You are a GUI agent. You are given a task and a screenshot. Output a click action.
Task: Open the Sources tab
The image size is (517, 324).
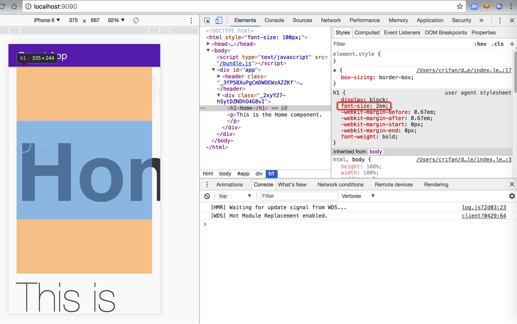tap(302, 20)
